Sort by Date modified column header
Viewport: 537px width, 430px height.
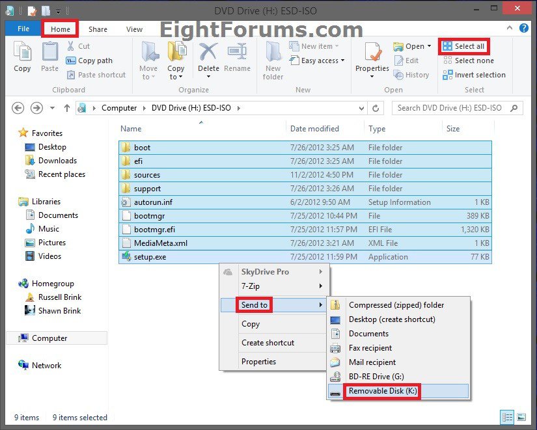(325, 129)
